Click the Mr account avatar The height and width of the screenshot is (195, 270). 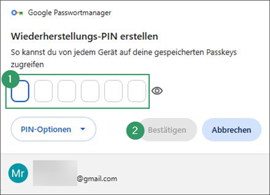(18, 173)
